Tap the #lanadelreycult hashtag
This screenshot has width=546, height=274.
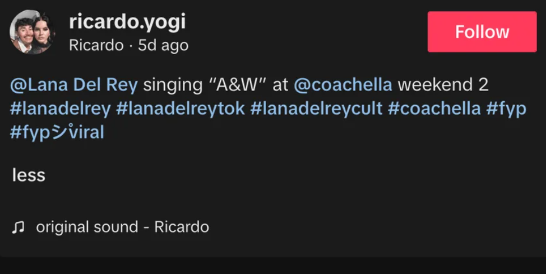click(316, 108)
